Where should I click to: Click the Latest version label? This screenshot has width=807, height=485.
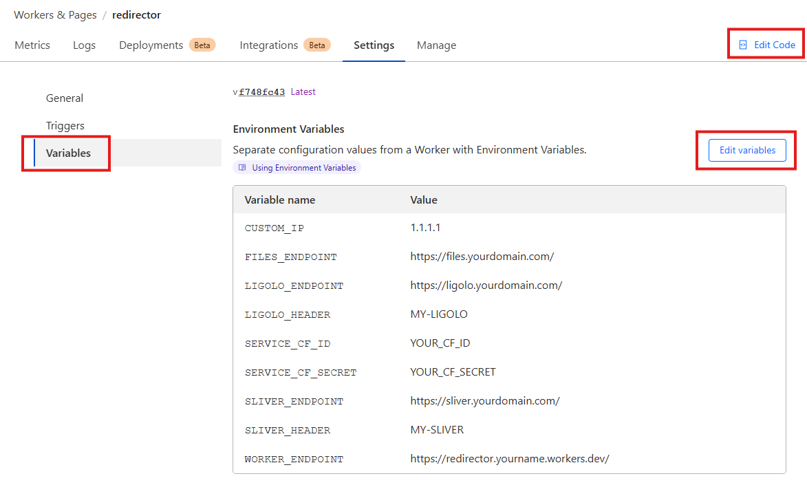coord(303,92)
